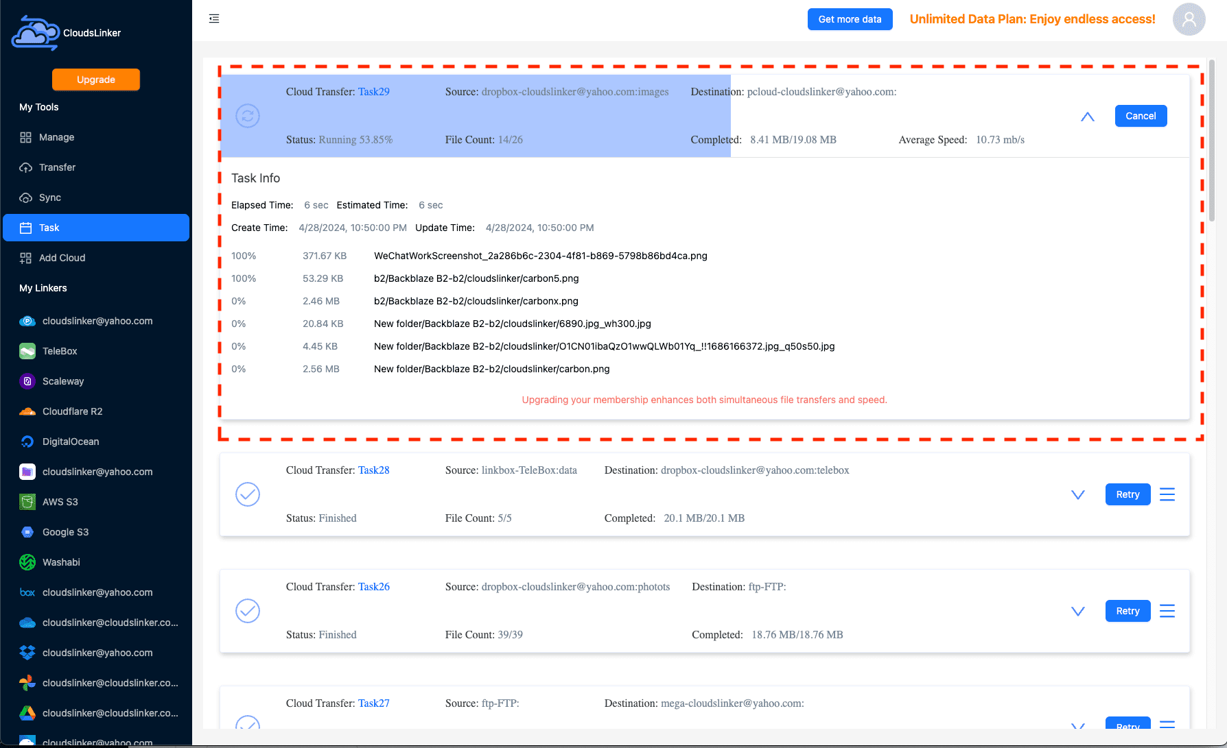Select file carbon5.png row
The height and width of the screenshot is (748, 1227).
pyautogui.click(x=705, y=278)
